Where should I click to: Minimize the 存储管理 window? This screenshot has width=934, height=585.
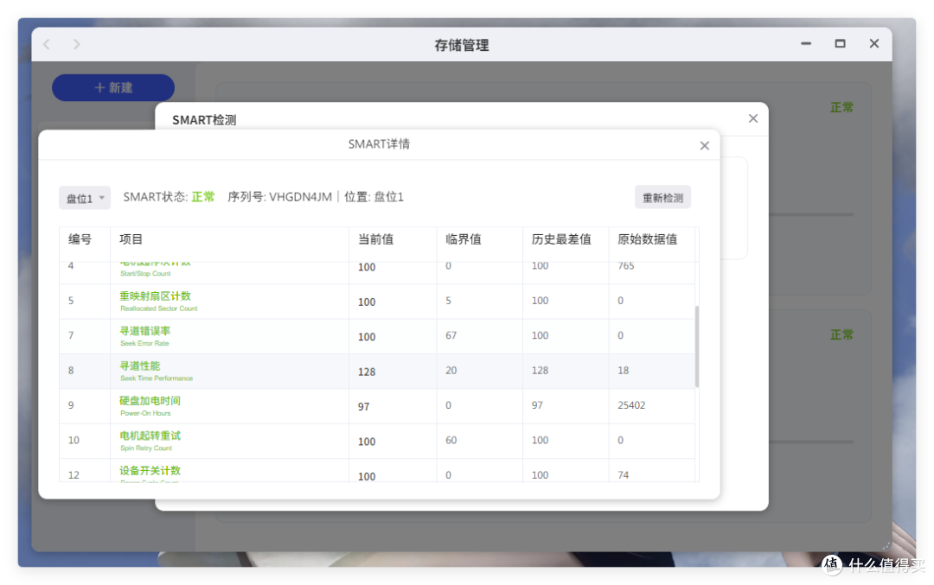806,43
